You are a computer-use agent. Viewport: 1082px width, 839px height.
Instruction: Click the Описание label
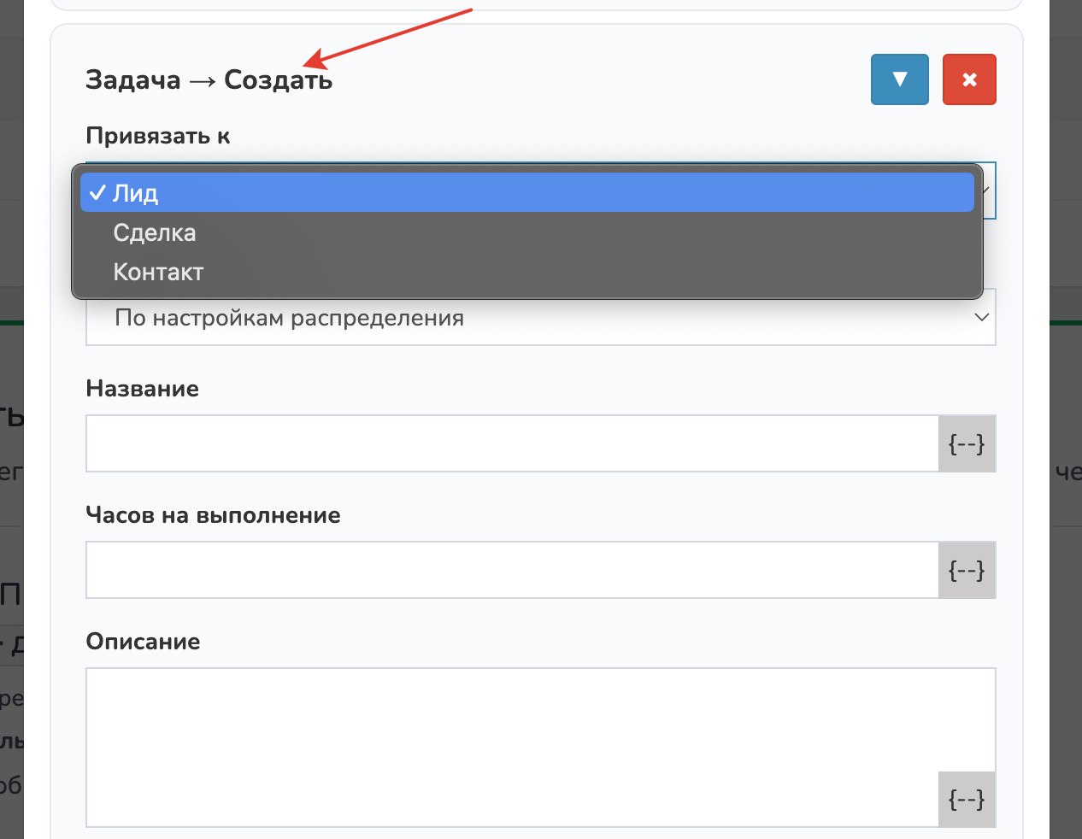click(143, 642)
